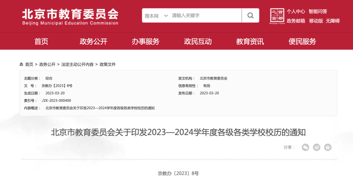Click 政务公开 in the breadcrumb

(x=47, y=65)
